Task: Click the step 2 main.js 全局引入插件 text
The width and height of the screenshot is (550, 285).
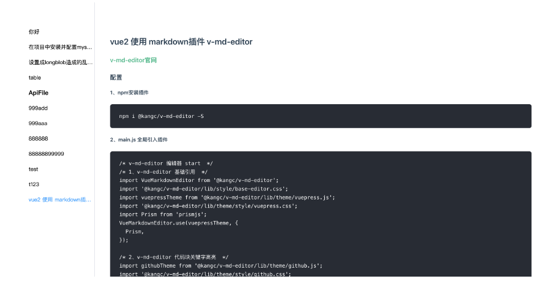Action: tap(139, 140)
